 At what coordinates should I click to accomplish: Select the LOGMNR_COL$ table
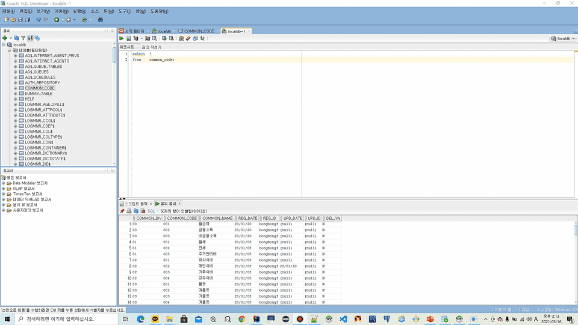(39, 132)
